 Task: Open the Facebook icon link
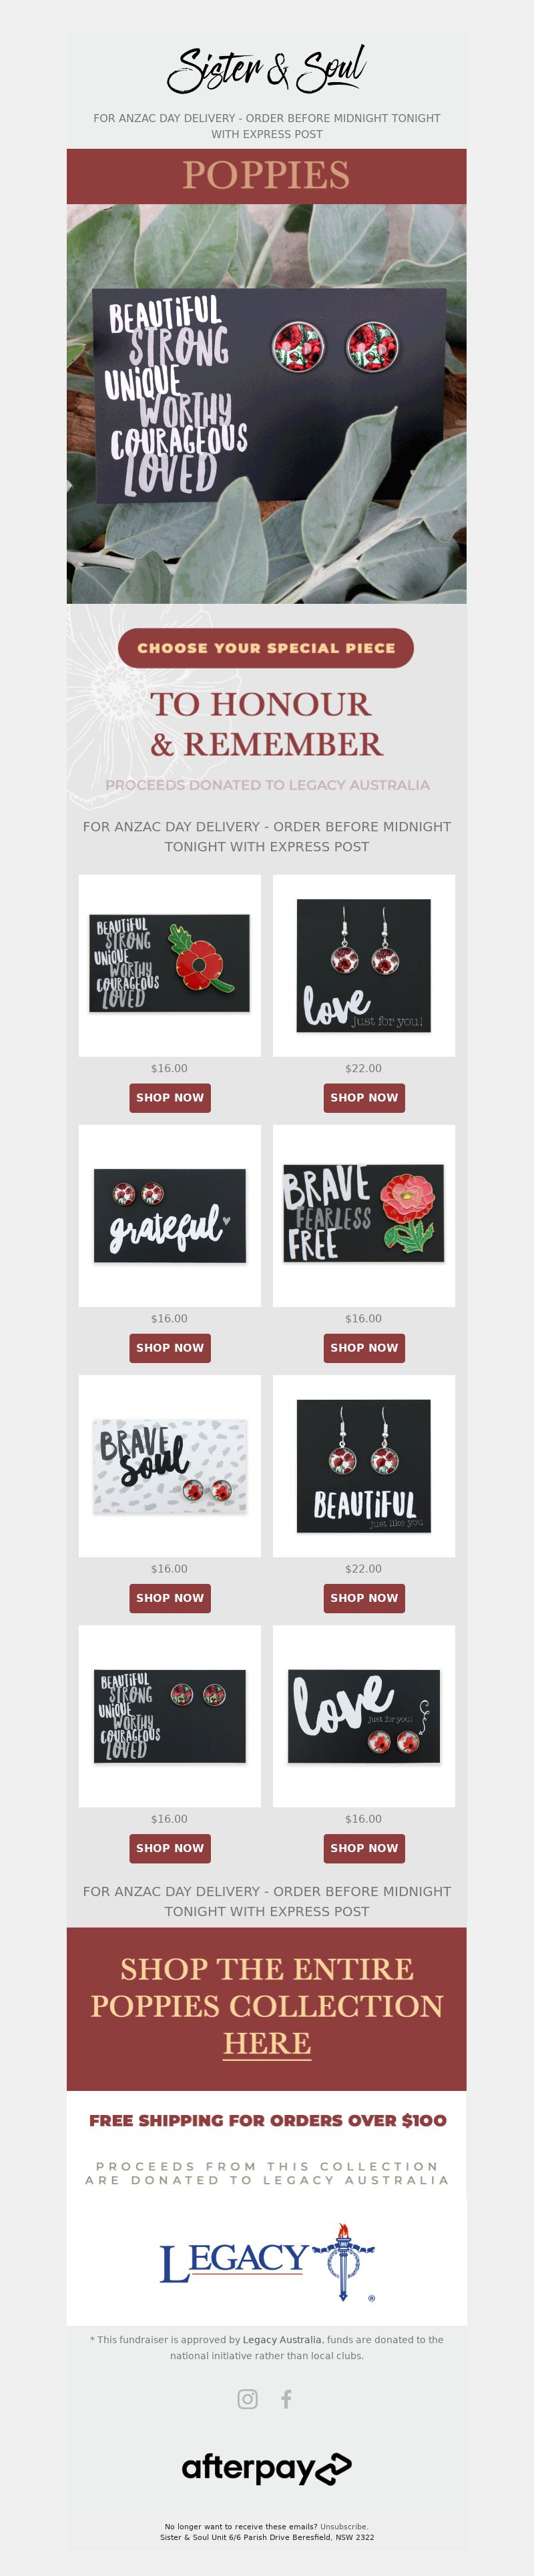tap(286, 2399)
